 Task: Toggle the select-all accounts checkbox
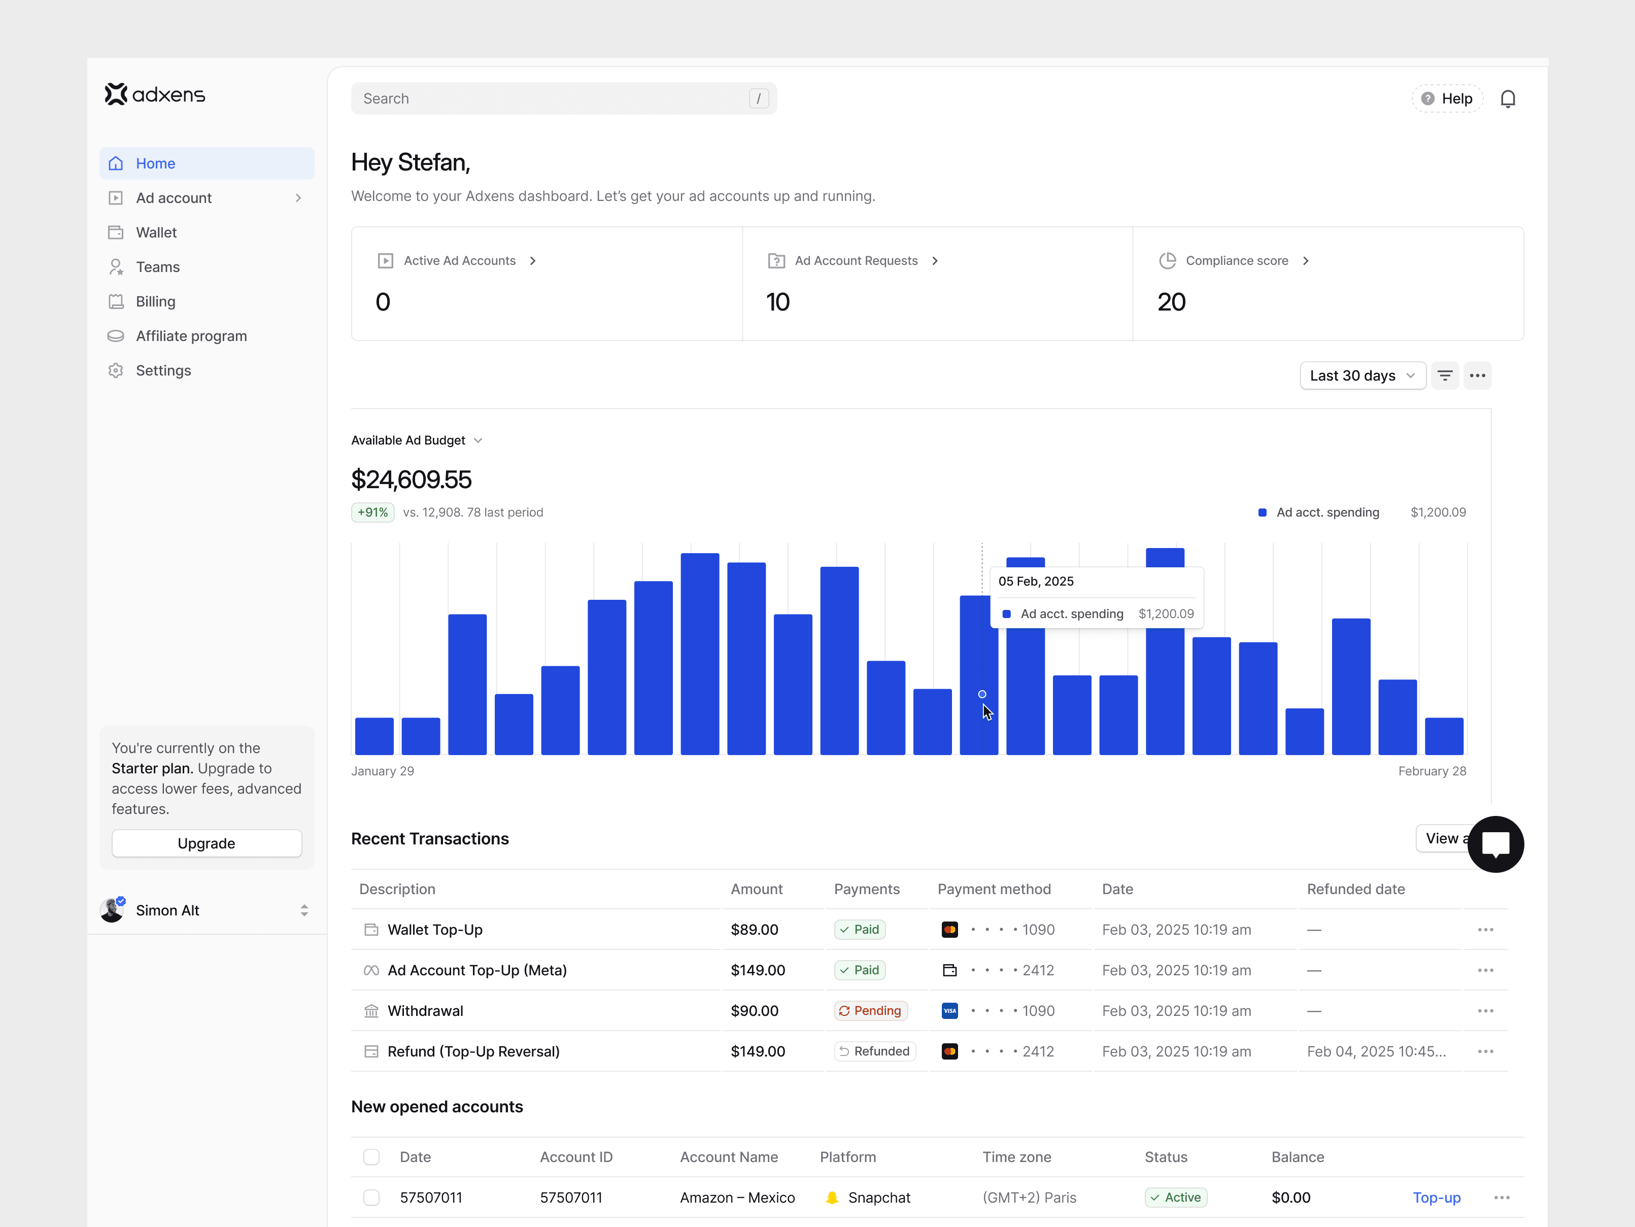pos(371,1157)
